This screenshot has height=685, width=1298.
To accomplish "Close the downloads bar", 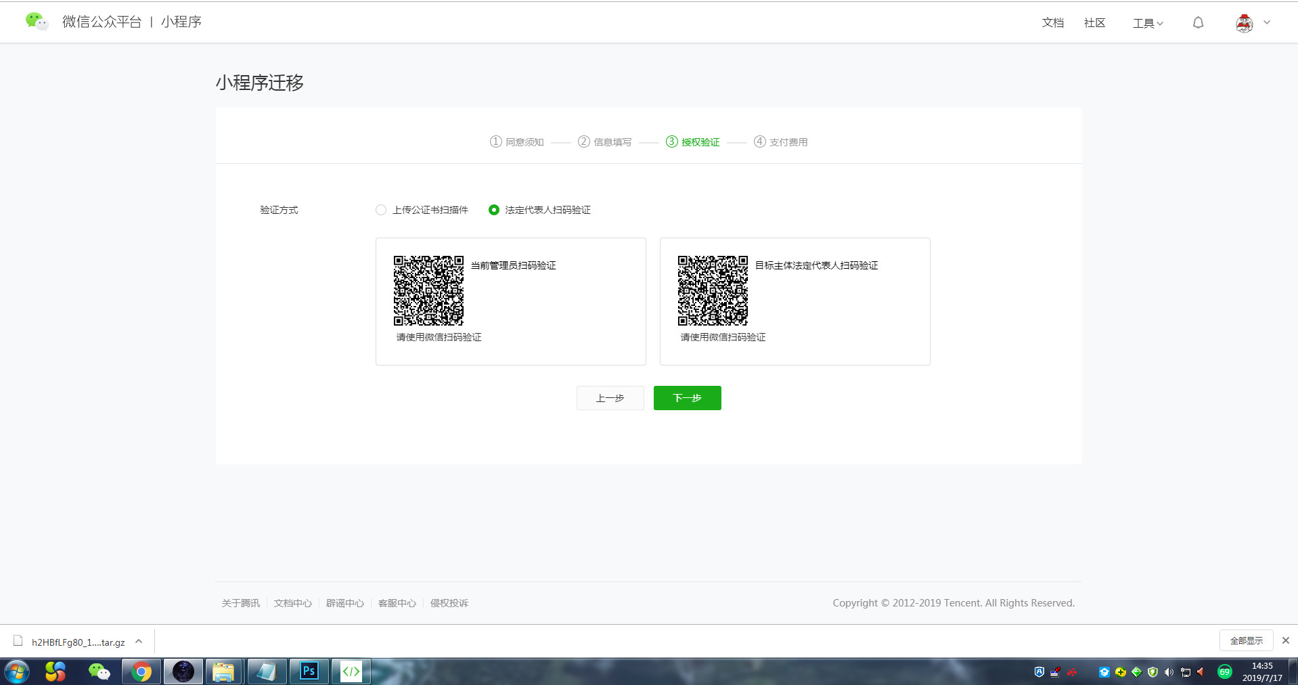I will click(1286, 640).
